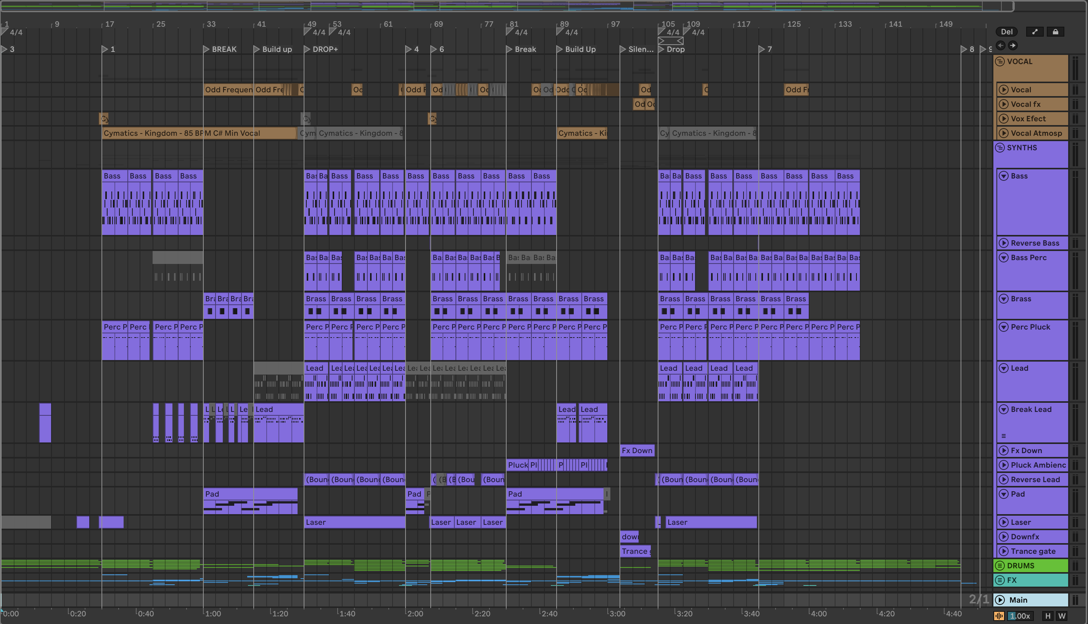Jump to next locator arrow
This screenshot has width=1088, height=624.
1012,45
